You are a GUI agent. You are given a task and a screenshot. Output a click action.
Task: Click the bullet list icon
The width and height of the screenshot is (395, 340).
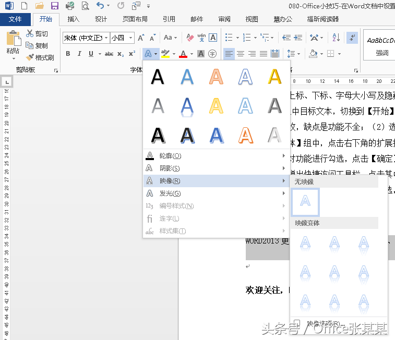[x=229, y=38]
